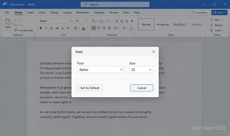This screenshot has height=136, width=230.
Task: Open the dialog Size combo box showing 12
Action: 141,69
